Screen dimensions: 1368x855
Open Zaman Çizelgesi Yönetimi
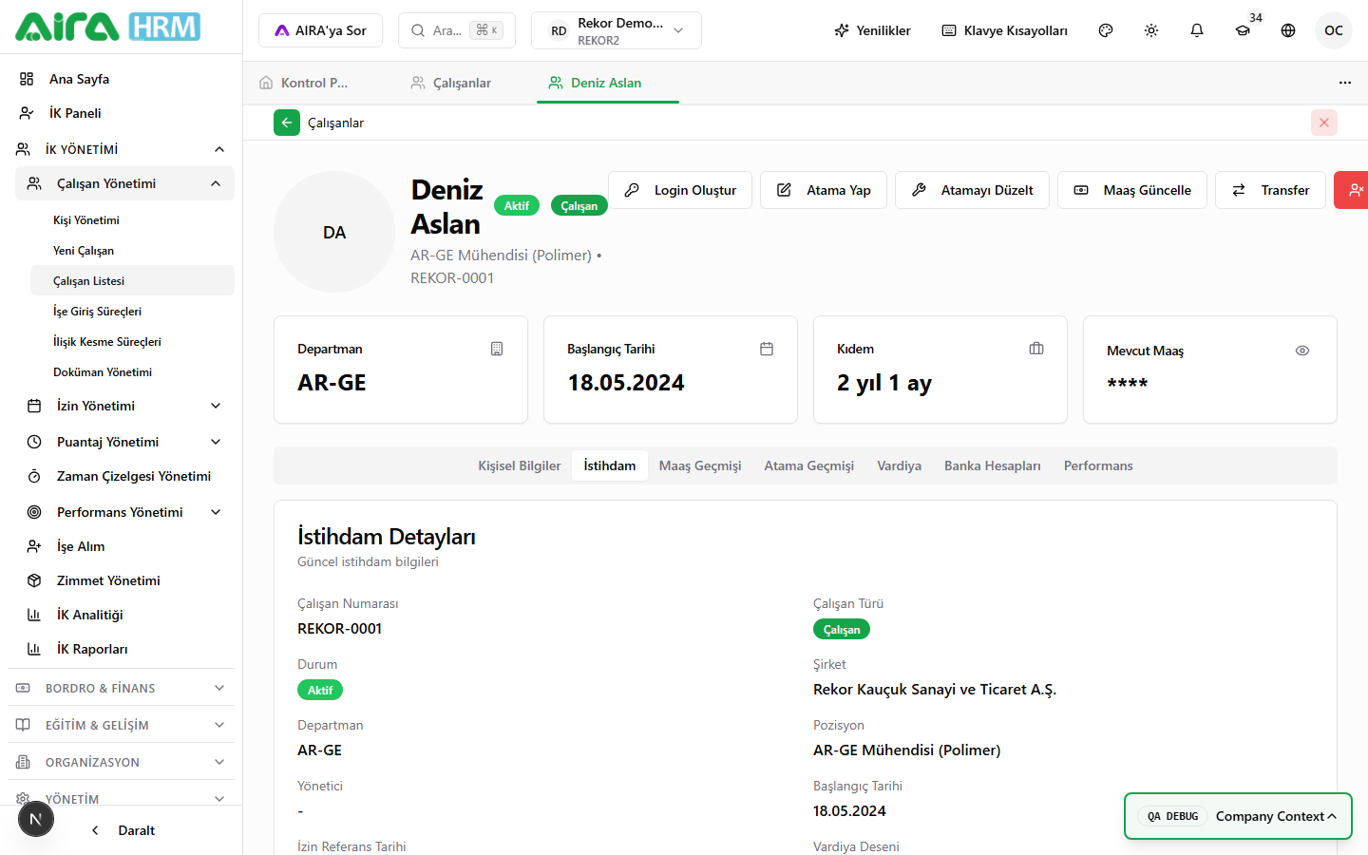tap(124, 476)
